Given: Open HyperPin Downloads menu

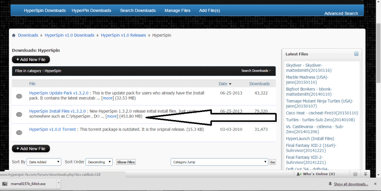Looking at the screenshot, I should point(92,10).
